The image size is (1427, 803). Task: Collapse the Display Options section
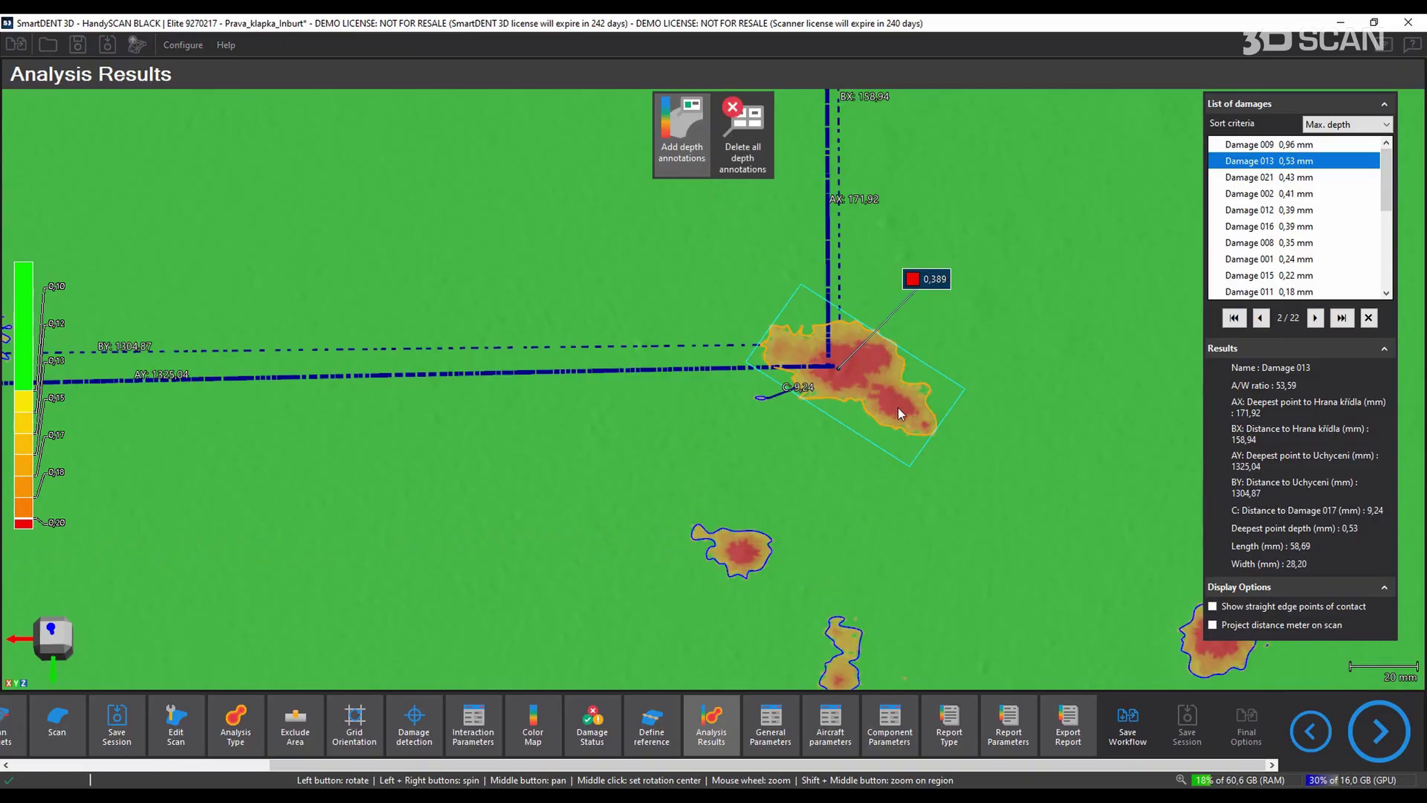1384,587
